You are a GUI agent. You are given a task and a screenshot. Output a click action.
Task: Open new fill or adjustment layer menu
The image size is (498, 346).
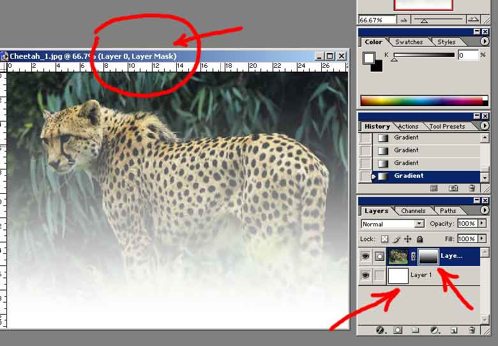pos(435,331)
